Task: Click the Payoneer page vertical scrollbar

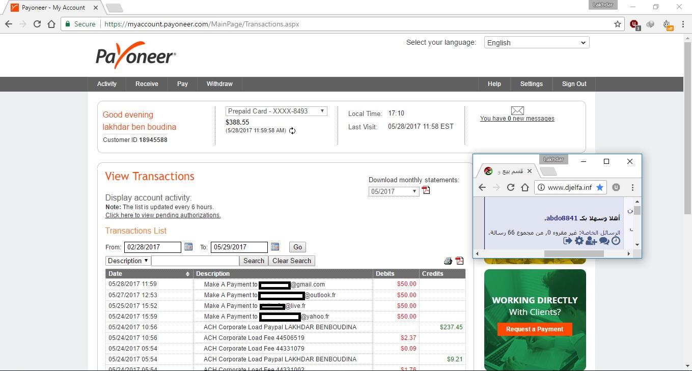Action: point(687,127)
